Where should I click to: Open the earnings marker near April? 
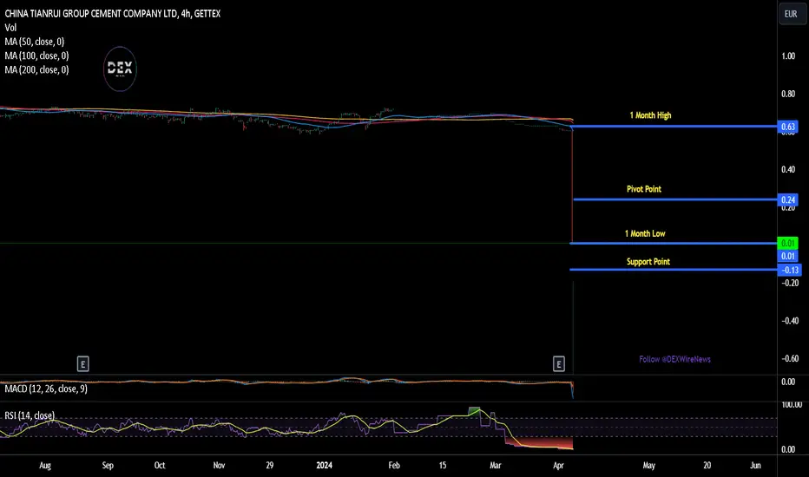click(558, 364)
